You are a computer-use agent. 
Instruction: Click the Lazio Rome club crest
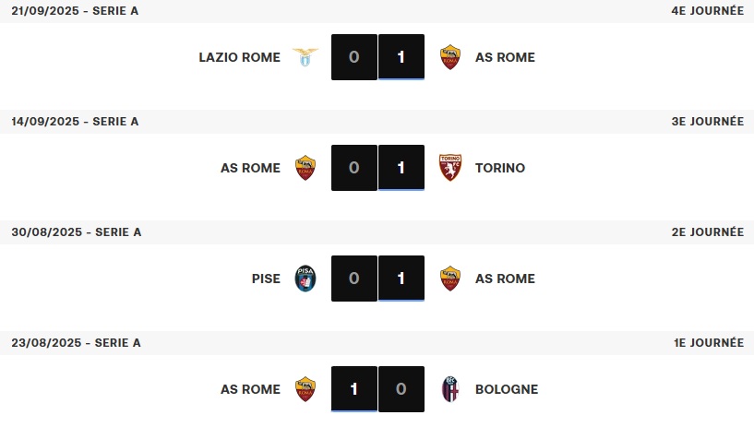(305, 57)
